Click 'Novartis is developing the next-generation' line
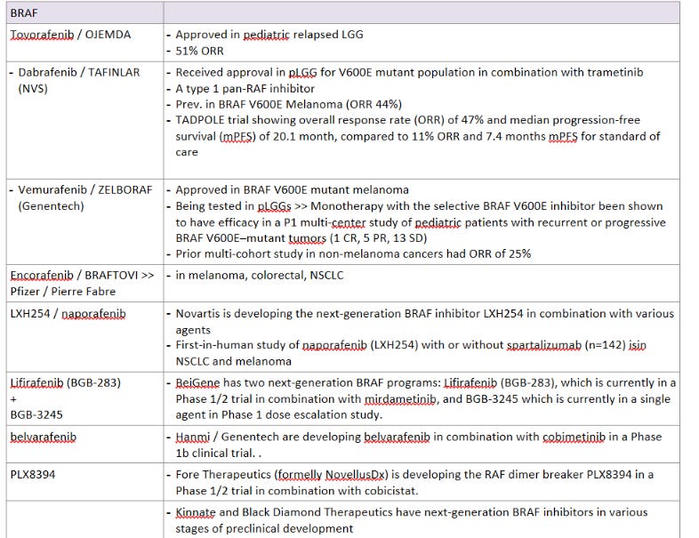699x538 pixels. (425, 314)
